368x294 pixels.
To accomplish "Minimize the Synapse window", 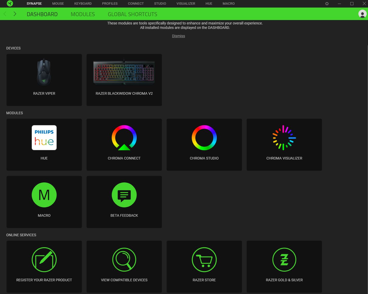I will [x=339, y=4].
